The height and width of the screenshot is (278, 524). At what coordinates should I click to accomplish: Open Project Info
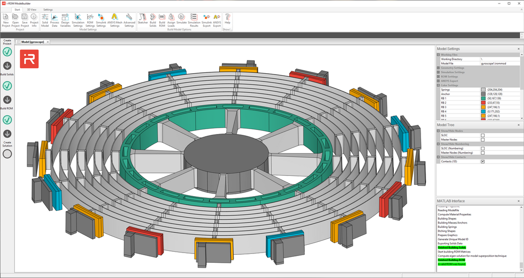pyautogui.click(x=34, y=20)
